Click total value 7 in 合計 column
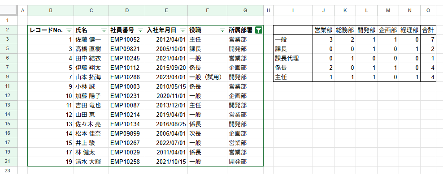The height and width of the screenshot is (175, 443). coord(428,39)
